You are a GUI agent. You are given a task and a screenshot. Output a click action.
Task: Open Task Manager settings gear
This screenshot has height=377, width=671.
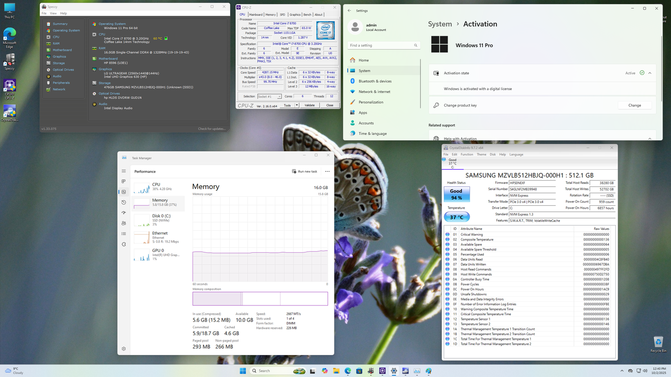pos(124,349)
